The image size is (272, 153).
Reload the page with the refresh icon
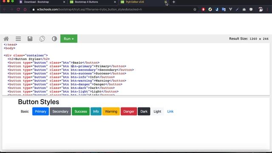(18, 9)
